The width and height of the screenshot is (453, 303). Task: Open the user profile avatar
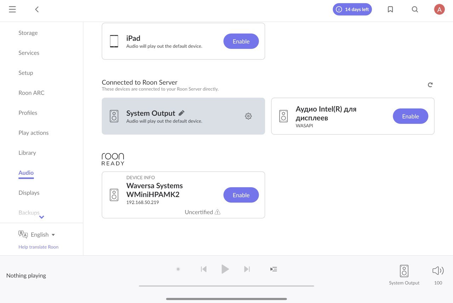pos(439,10)
